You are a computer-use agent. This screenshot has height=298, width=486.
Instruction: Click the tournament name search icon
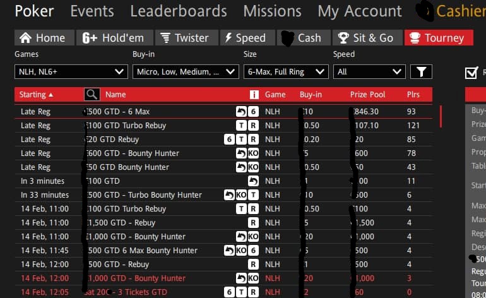(92, 94)
